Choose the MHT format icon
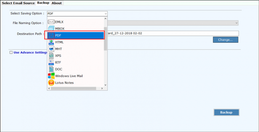This screenshot has width=259, height=132. 51,49
